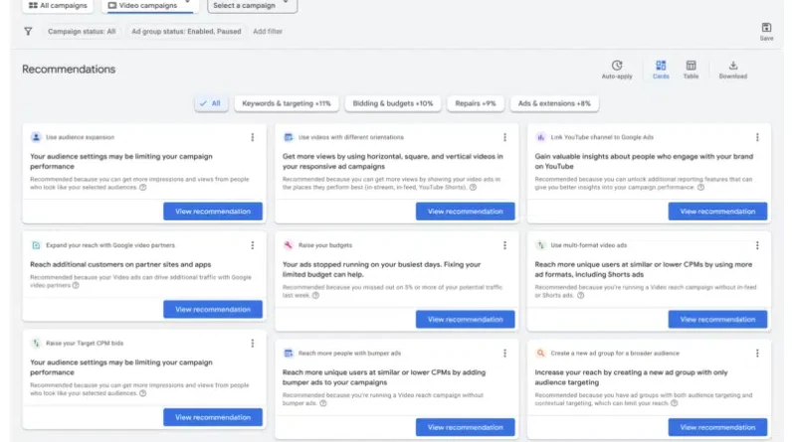The image size is (792, 442).
Task: View the 'Raise your budgets' recommendation
Action: coord(466,320)
